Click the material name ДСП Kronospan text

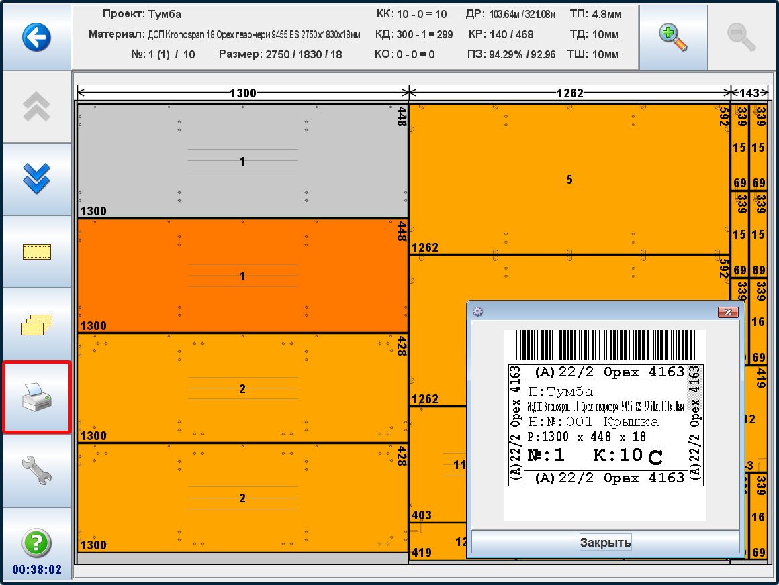[254, 35]
